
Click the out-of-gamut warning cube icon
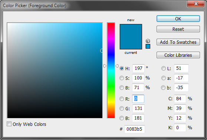pyautogui.click(x=148, y=41)
